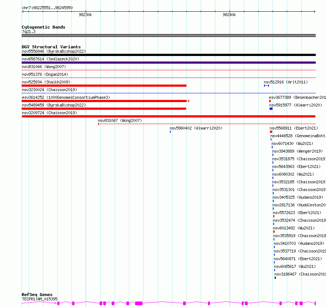The image size is (326, 307).
Task: Click nsv3405325 (Audano2019) label
Action: 298,197
